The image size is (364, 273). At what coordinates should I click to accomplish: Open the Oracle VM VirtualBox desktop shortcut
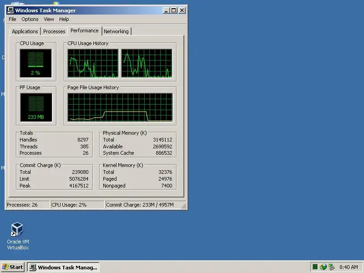click(x=18, y=236)
